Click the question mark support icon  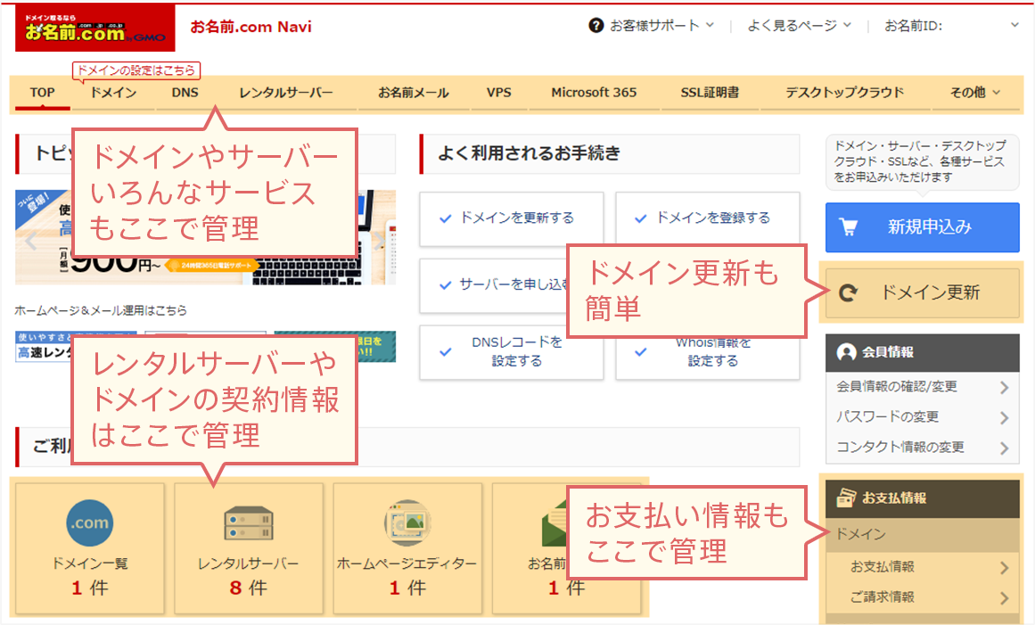pos(596,26)
